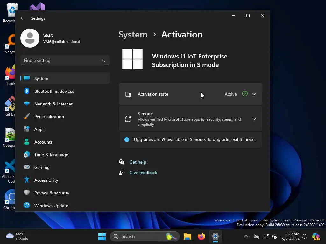Screen dimensions: 326x244
Task: Open the weather widget showing 65°F Cloudy
Action: coord(17,236)
